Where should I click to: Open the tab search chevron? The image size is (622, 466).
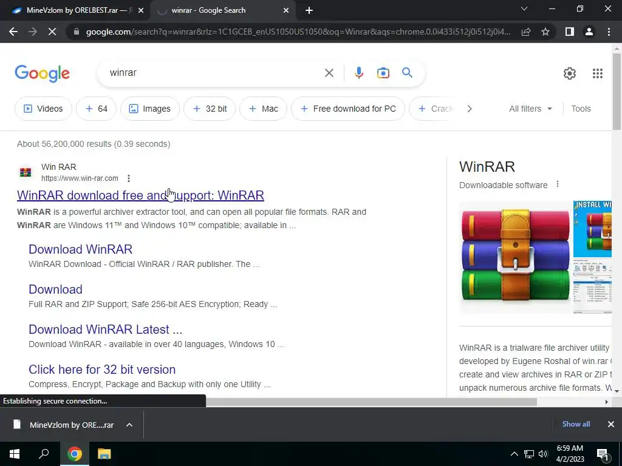click(524, 8)
